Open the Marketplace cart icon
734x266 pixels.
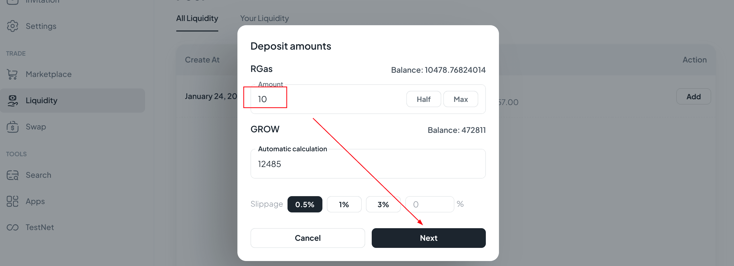(x=12, y=74)
